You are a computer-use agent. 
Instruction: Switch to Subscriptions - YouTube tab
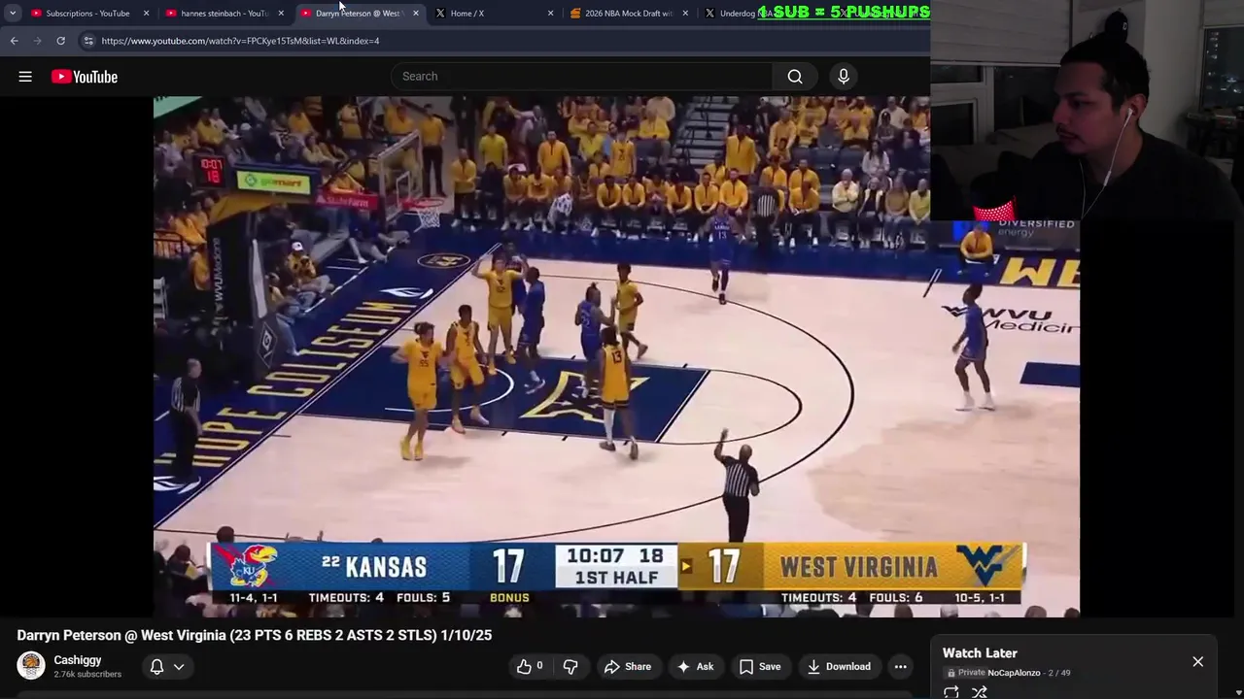point(87,14)
